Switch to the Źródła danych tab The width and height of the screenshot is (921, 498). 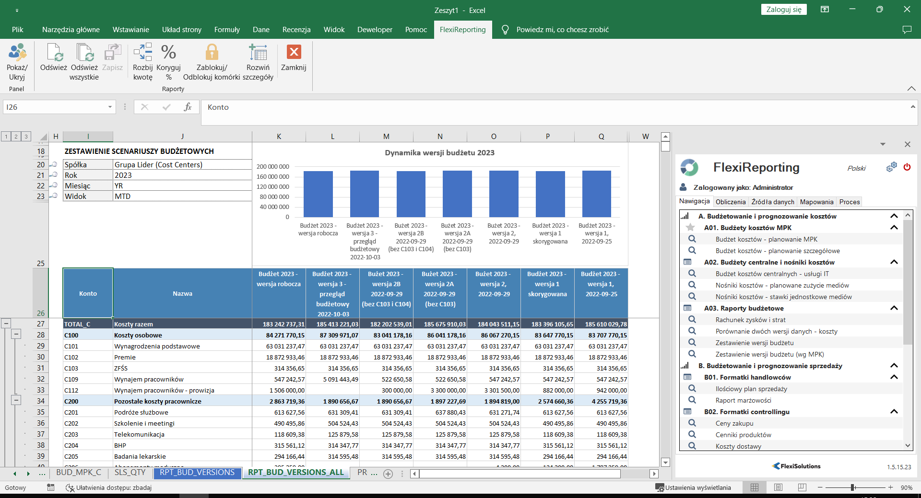click(773, 202)
